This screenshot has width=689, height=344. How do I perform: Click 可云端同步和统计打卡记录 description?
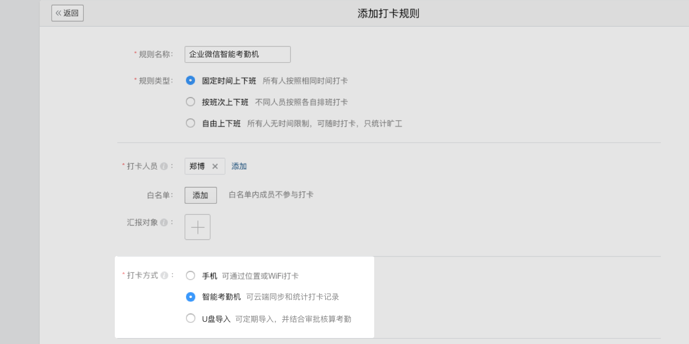[293, 297]
